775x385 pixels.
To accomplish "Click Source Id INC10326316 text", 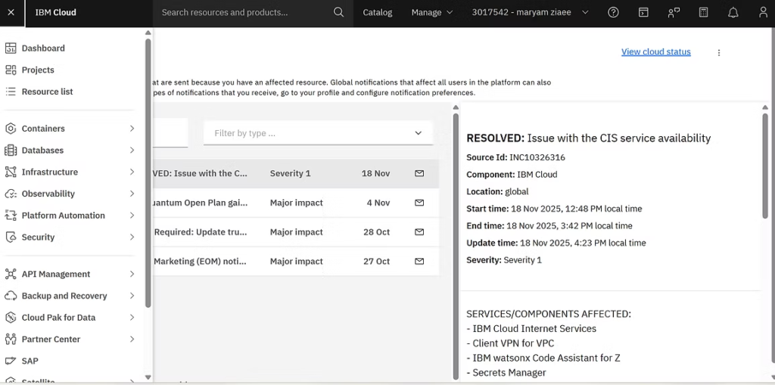I will tap(515, 157).
